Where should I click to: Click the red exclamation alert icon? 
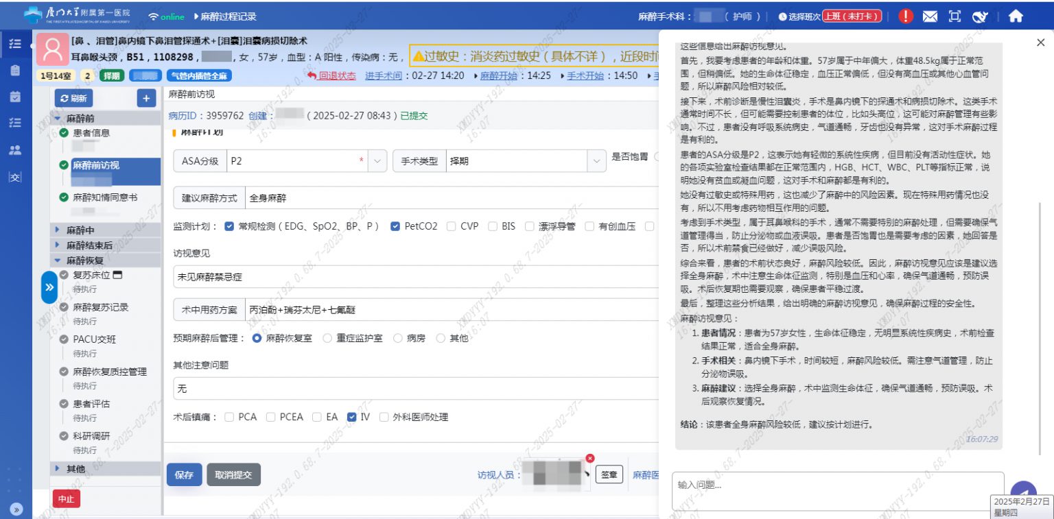[906, 16]
